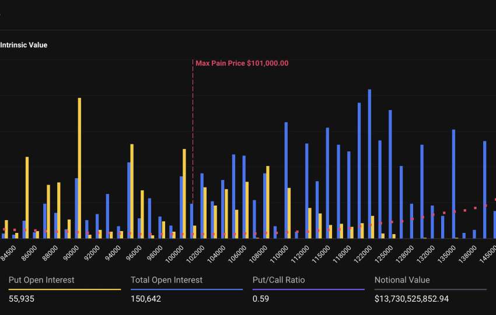Image resolution: width=496 pixels, height=315 pixels.
Task: Click the yellow bar at 100000 strike
Action: (184, 193)
